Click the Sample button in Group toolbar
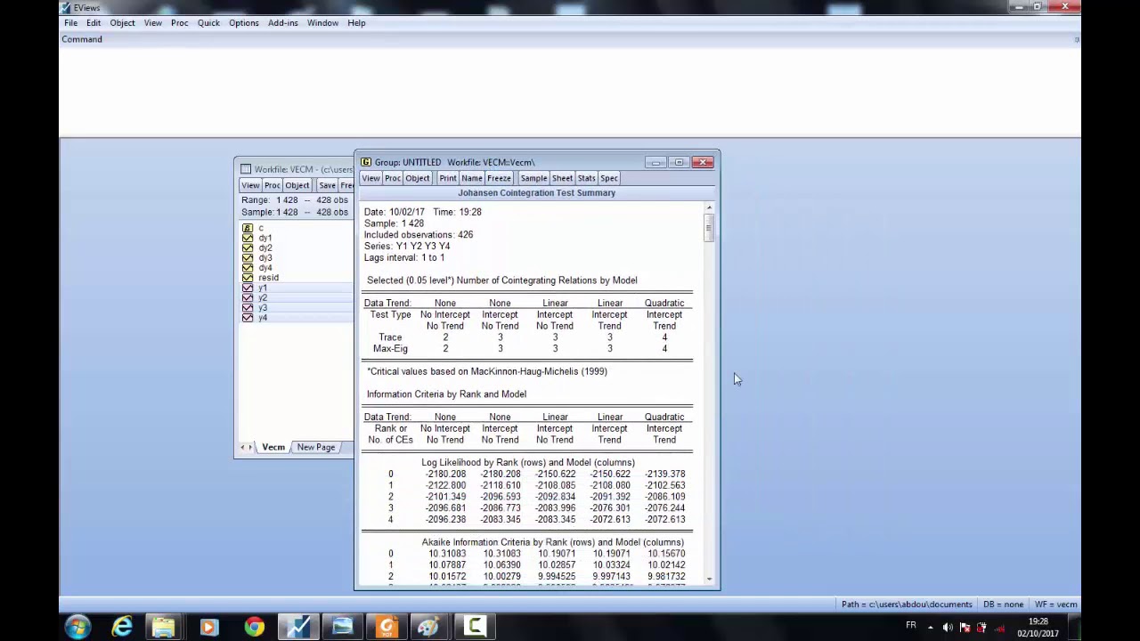1140x641 pixels. pos(533,178)
